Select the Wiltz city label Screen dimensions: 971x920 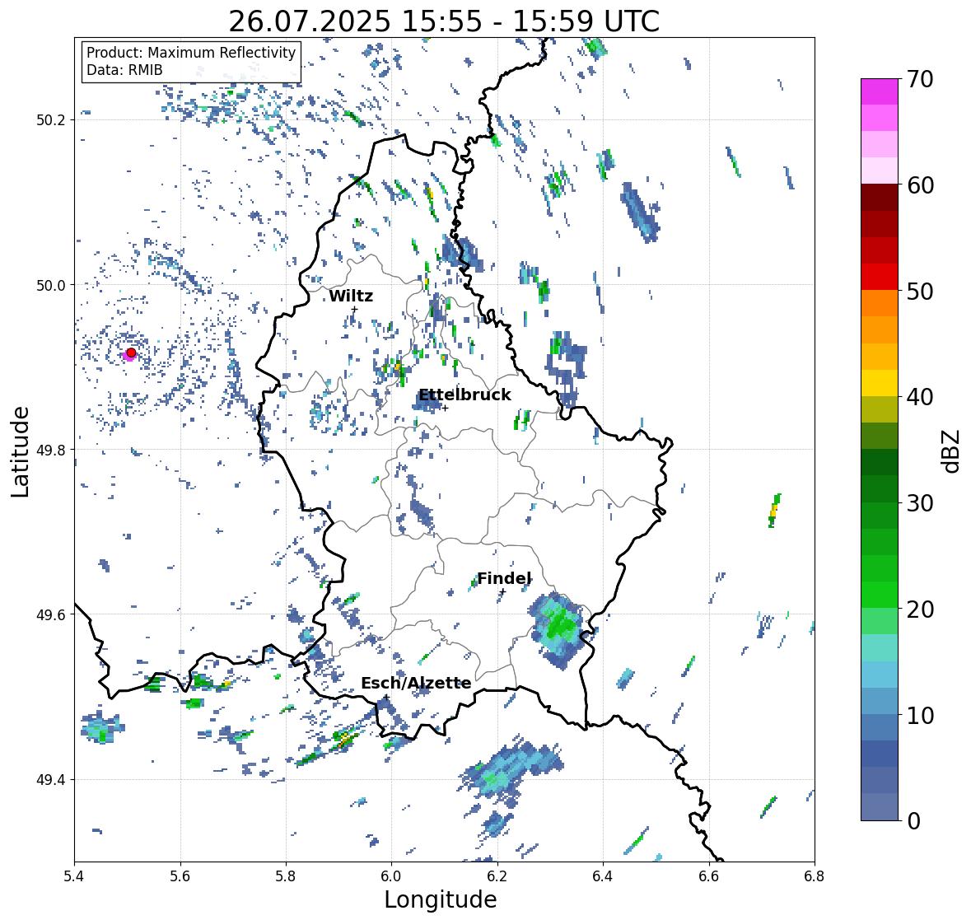tap(351, 296)
